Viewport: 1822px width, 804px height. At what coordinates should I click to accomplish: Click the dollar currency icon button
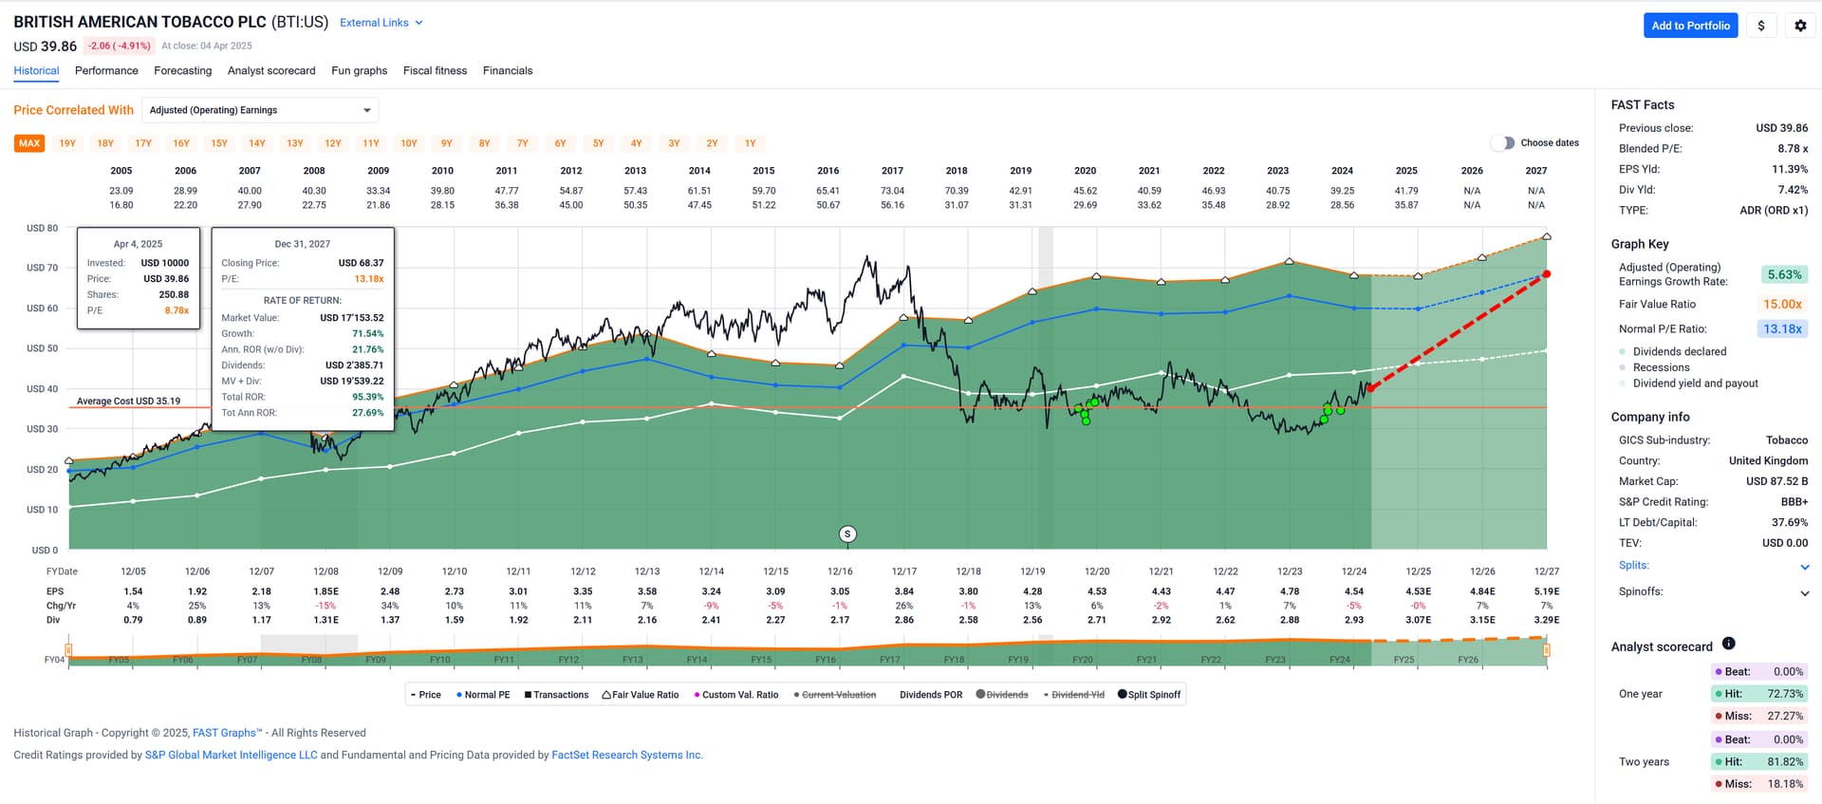(x=1761, y=26)
